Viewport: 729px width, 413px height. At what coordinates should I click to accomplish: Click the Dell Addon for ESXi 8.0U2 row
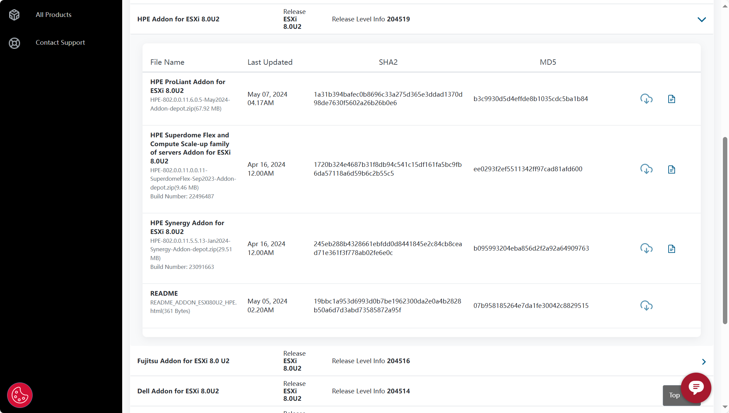point(422,391)
